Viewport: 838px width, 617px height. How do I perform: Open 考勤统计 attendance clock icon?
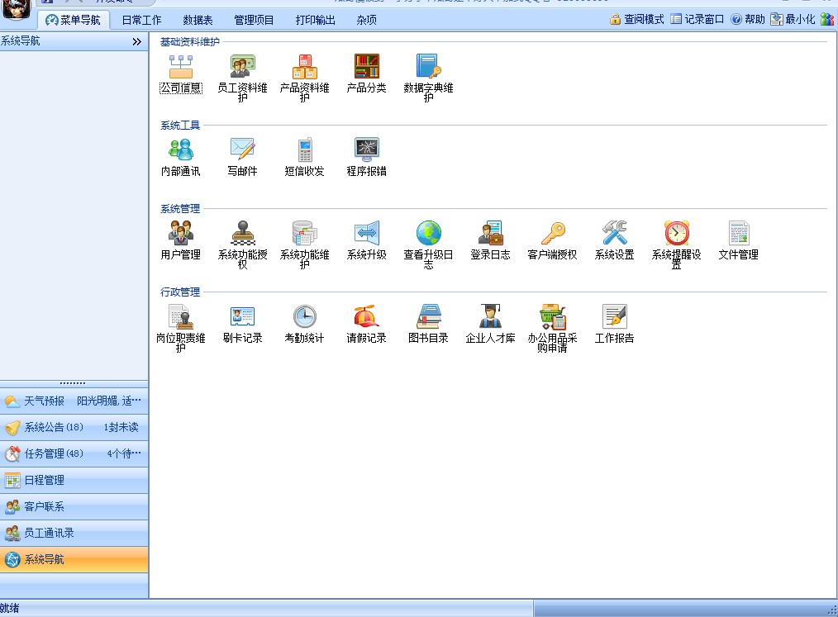pos(304,317)
